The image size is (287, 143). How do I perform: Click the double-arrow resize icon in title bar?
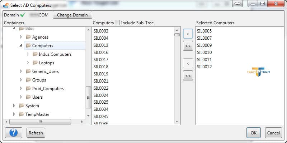click(237, 4)
